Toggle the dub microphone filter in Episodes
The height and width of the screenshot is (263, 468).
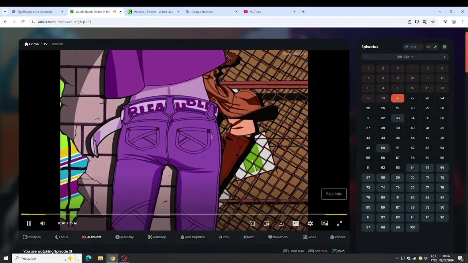435,47
